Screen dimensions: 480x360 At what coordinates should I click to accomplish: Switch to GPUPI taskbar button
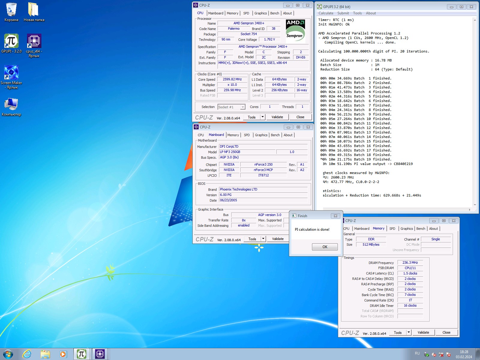tap(82, 354)
